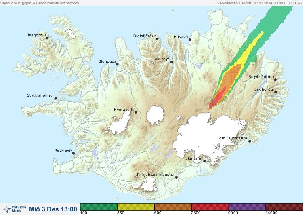Click the purple 9000 legend swatch

[247, 207]
